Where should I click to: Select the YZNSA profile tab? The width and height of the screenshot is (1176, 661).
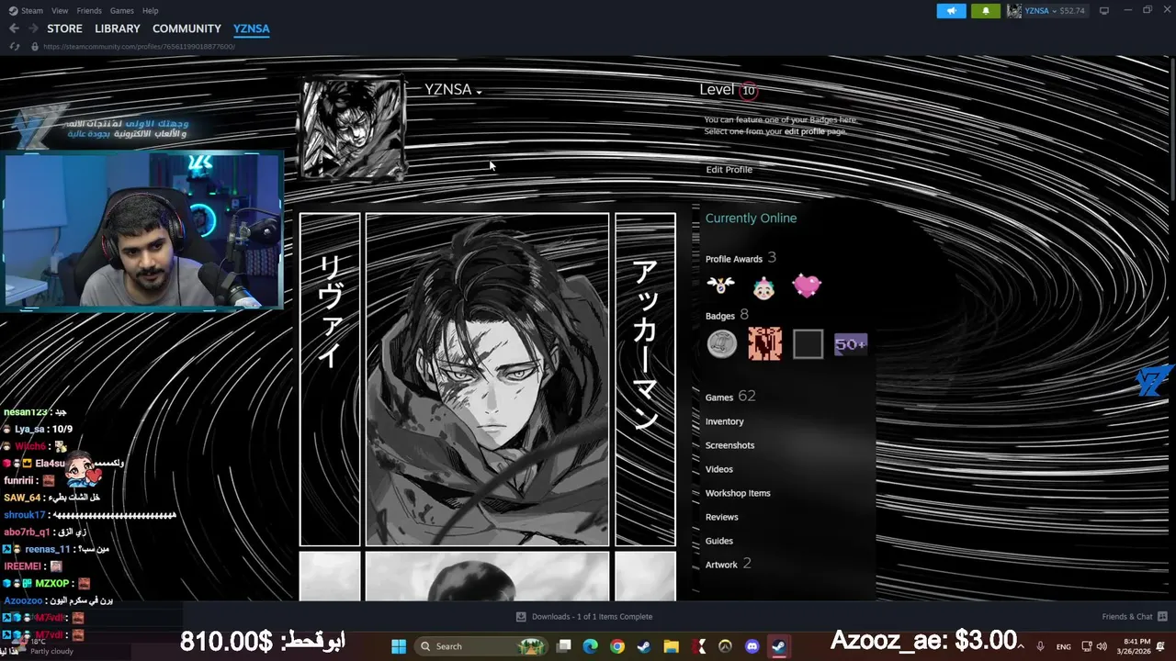tap(252, 28)
